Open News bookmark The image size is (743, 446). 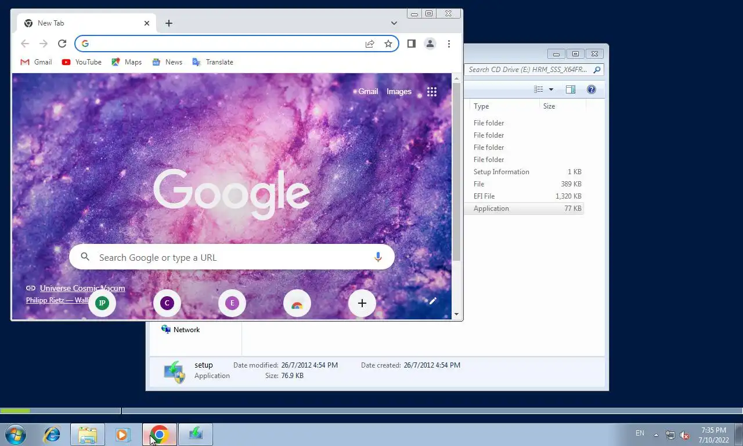pyautogui.click(x=167, y=62)
